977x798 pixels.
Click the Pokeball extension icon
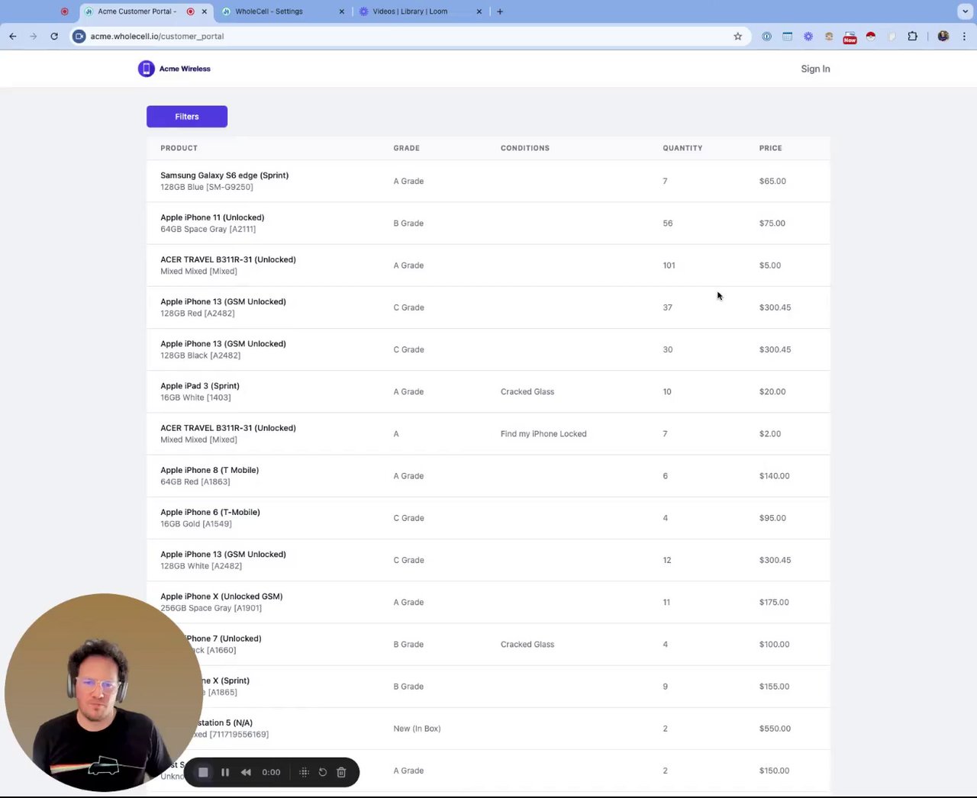871,36
